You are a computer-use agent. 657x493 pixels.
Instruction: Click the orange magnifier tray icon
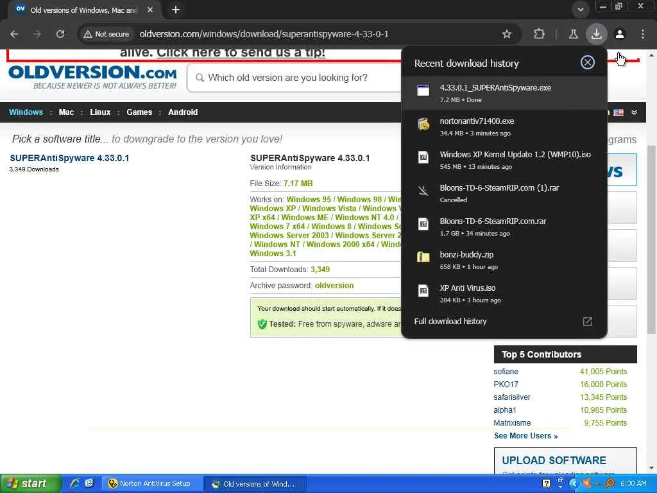pos(610,483)
